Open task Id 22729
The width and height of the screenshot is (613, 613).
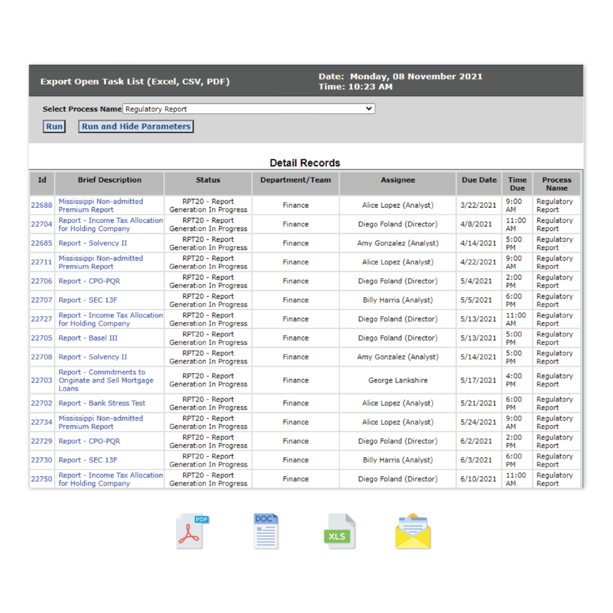[42, 441]
